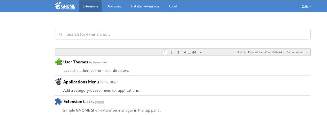The width and height of the screenshot is (327, 115).
Task: Focus the Search for extensions field
Action: click(183, 34)
